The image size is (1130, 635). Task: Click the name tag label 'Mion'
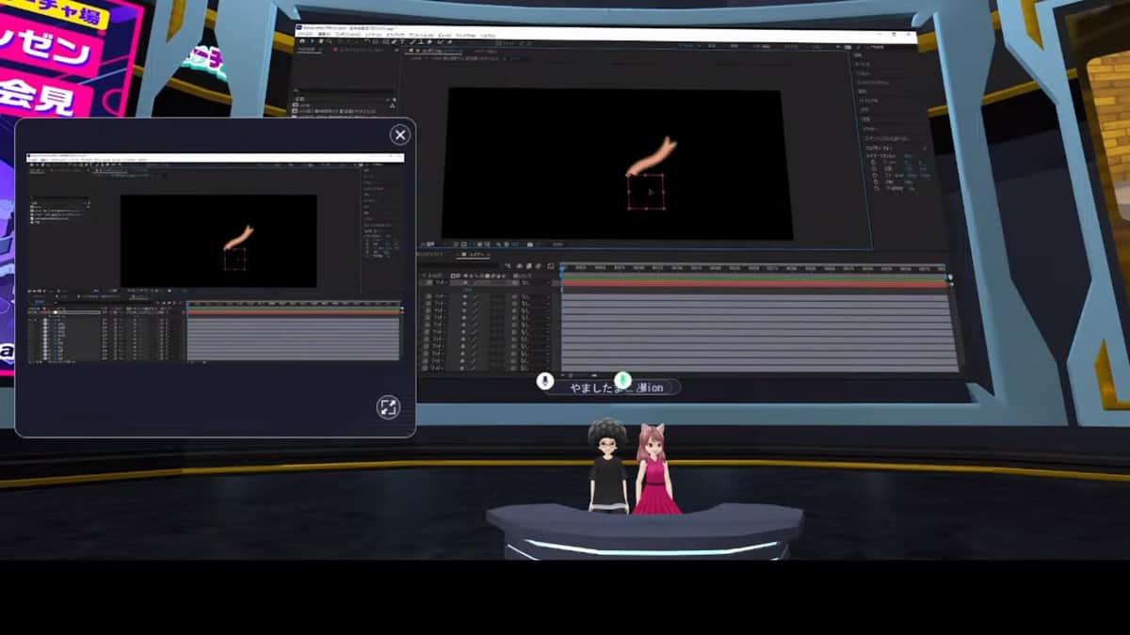(x=648, y=388)
